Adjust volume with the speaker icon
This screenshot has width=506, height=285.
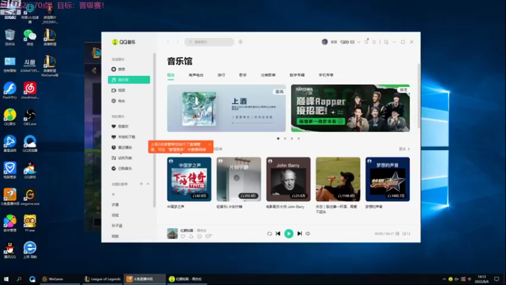[308, 234]
